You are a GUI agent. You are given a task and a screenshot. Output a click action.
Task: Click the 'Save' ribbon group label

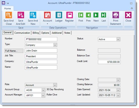[x=21, y=28]
